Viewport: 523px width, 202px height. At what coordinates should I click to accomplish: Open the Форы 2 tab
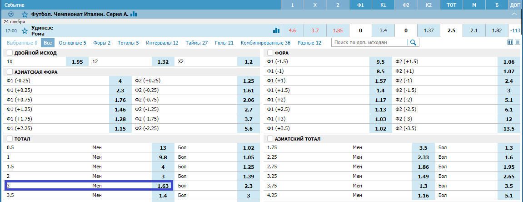pos(102,43)
